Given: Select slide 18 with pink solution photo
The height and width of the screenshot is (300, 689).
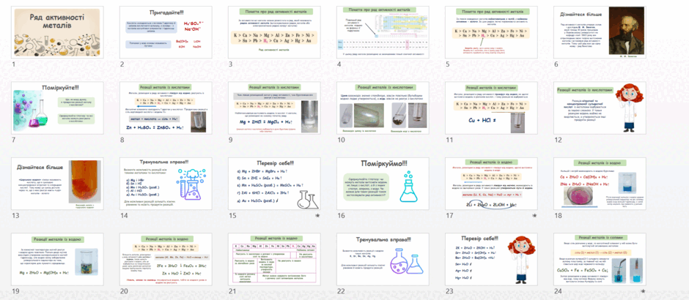Looking at the screenshot, I should click(x=600, y=184).
